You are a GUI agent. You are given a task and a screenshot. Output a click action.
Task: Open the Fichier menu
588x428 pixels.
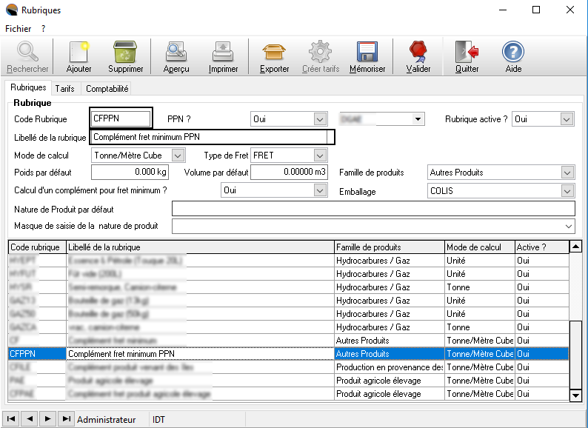pos(19,28)
